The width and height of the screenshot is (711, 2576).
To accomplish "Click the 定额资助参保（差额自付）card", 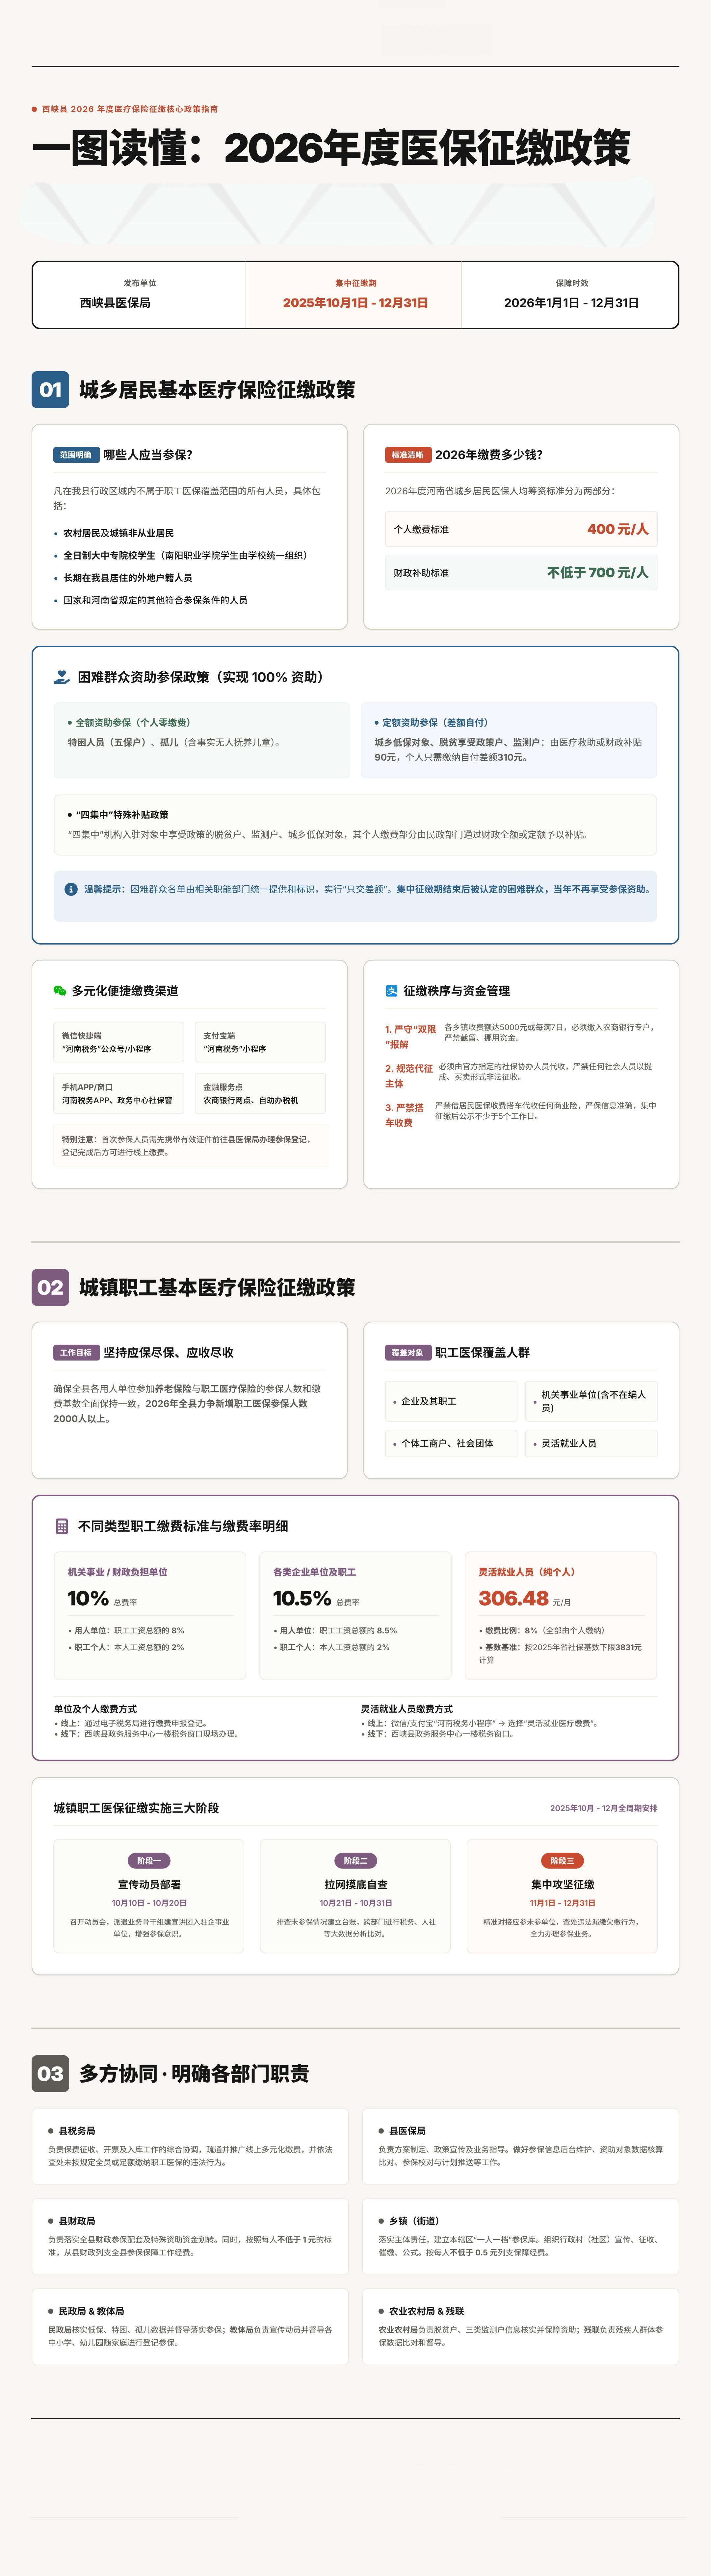I will pyautogui.click(x=509, y=740).
